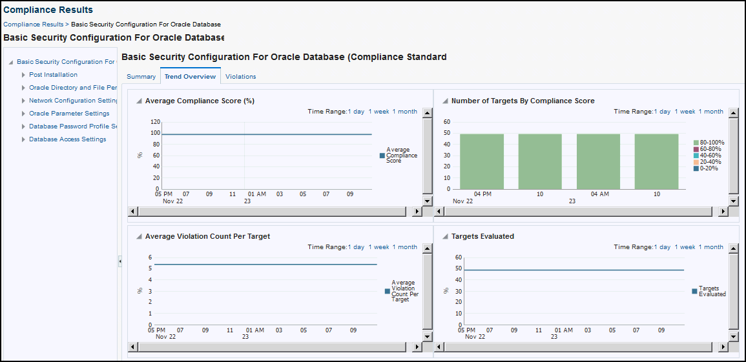746x362 pixels.
Task: Click left arrow under Number of Targets chart
Action: click(439, 212)
